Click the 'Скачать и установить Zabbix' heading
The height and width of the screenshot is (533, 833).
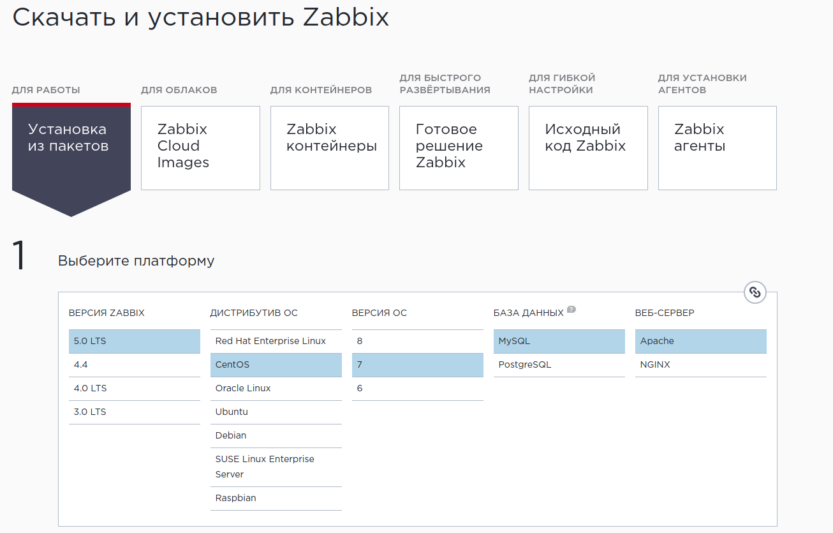(x=201, y=17)
